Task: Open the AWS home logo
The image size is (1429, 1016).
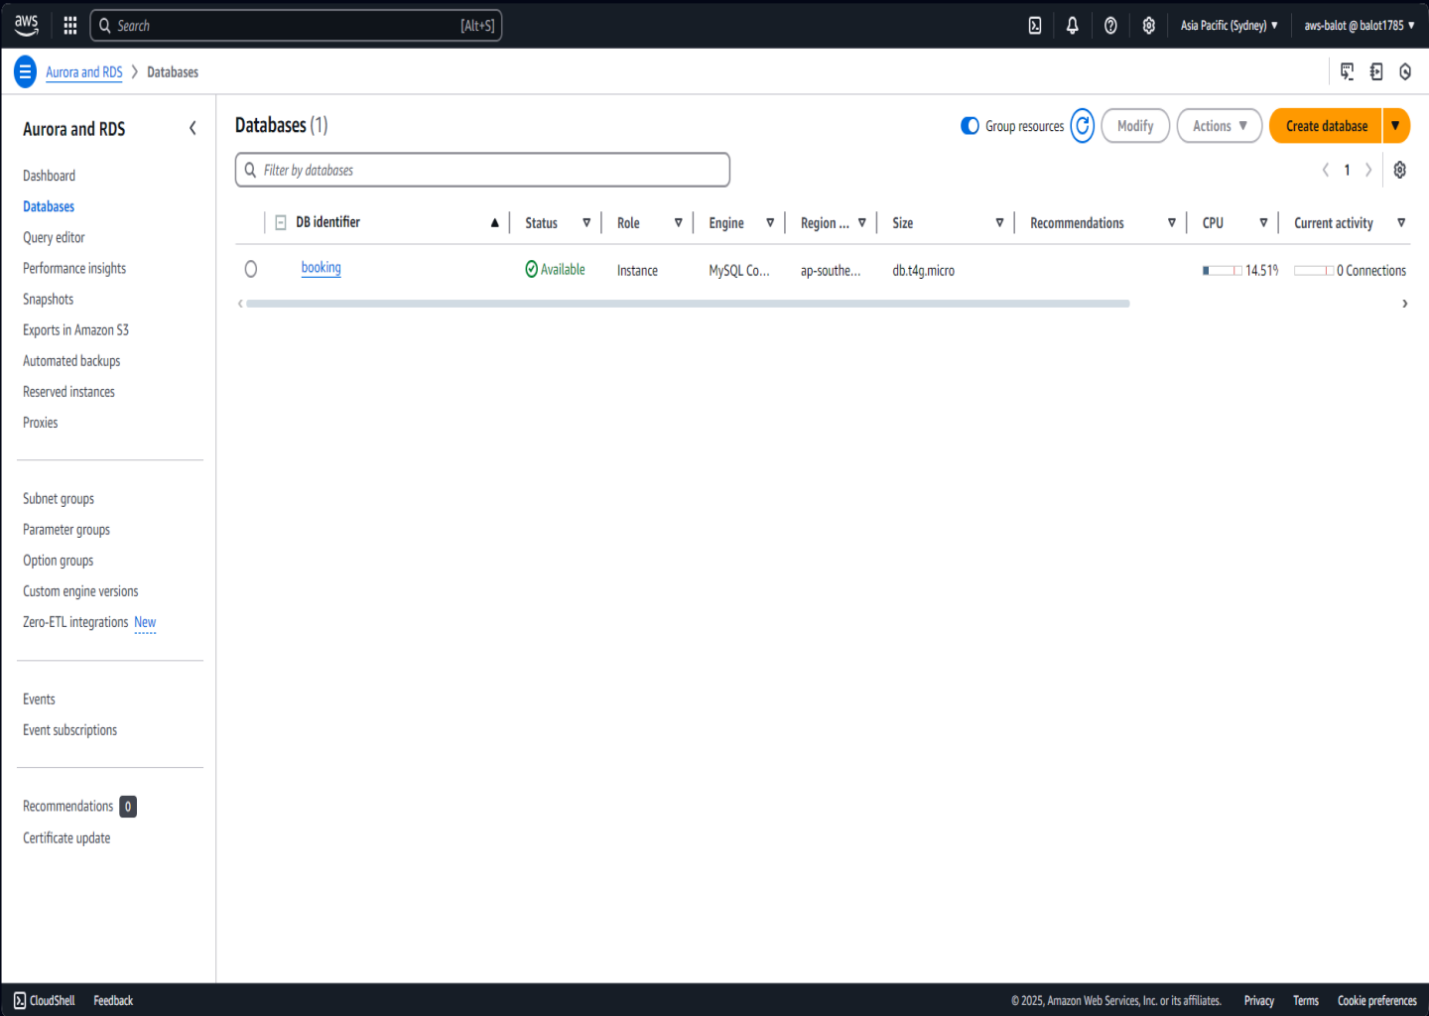Action: [27, 25]
